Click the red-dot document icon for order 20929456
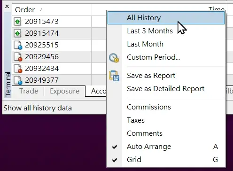Viewport: 233px width, 171px height. point(18,57)
